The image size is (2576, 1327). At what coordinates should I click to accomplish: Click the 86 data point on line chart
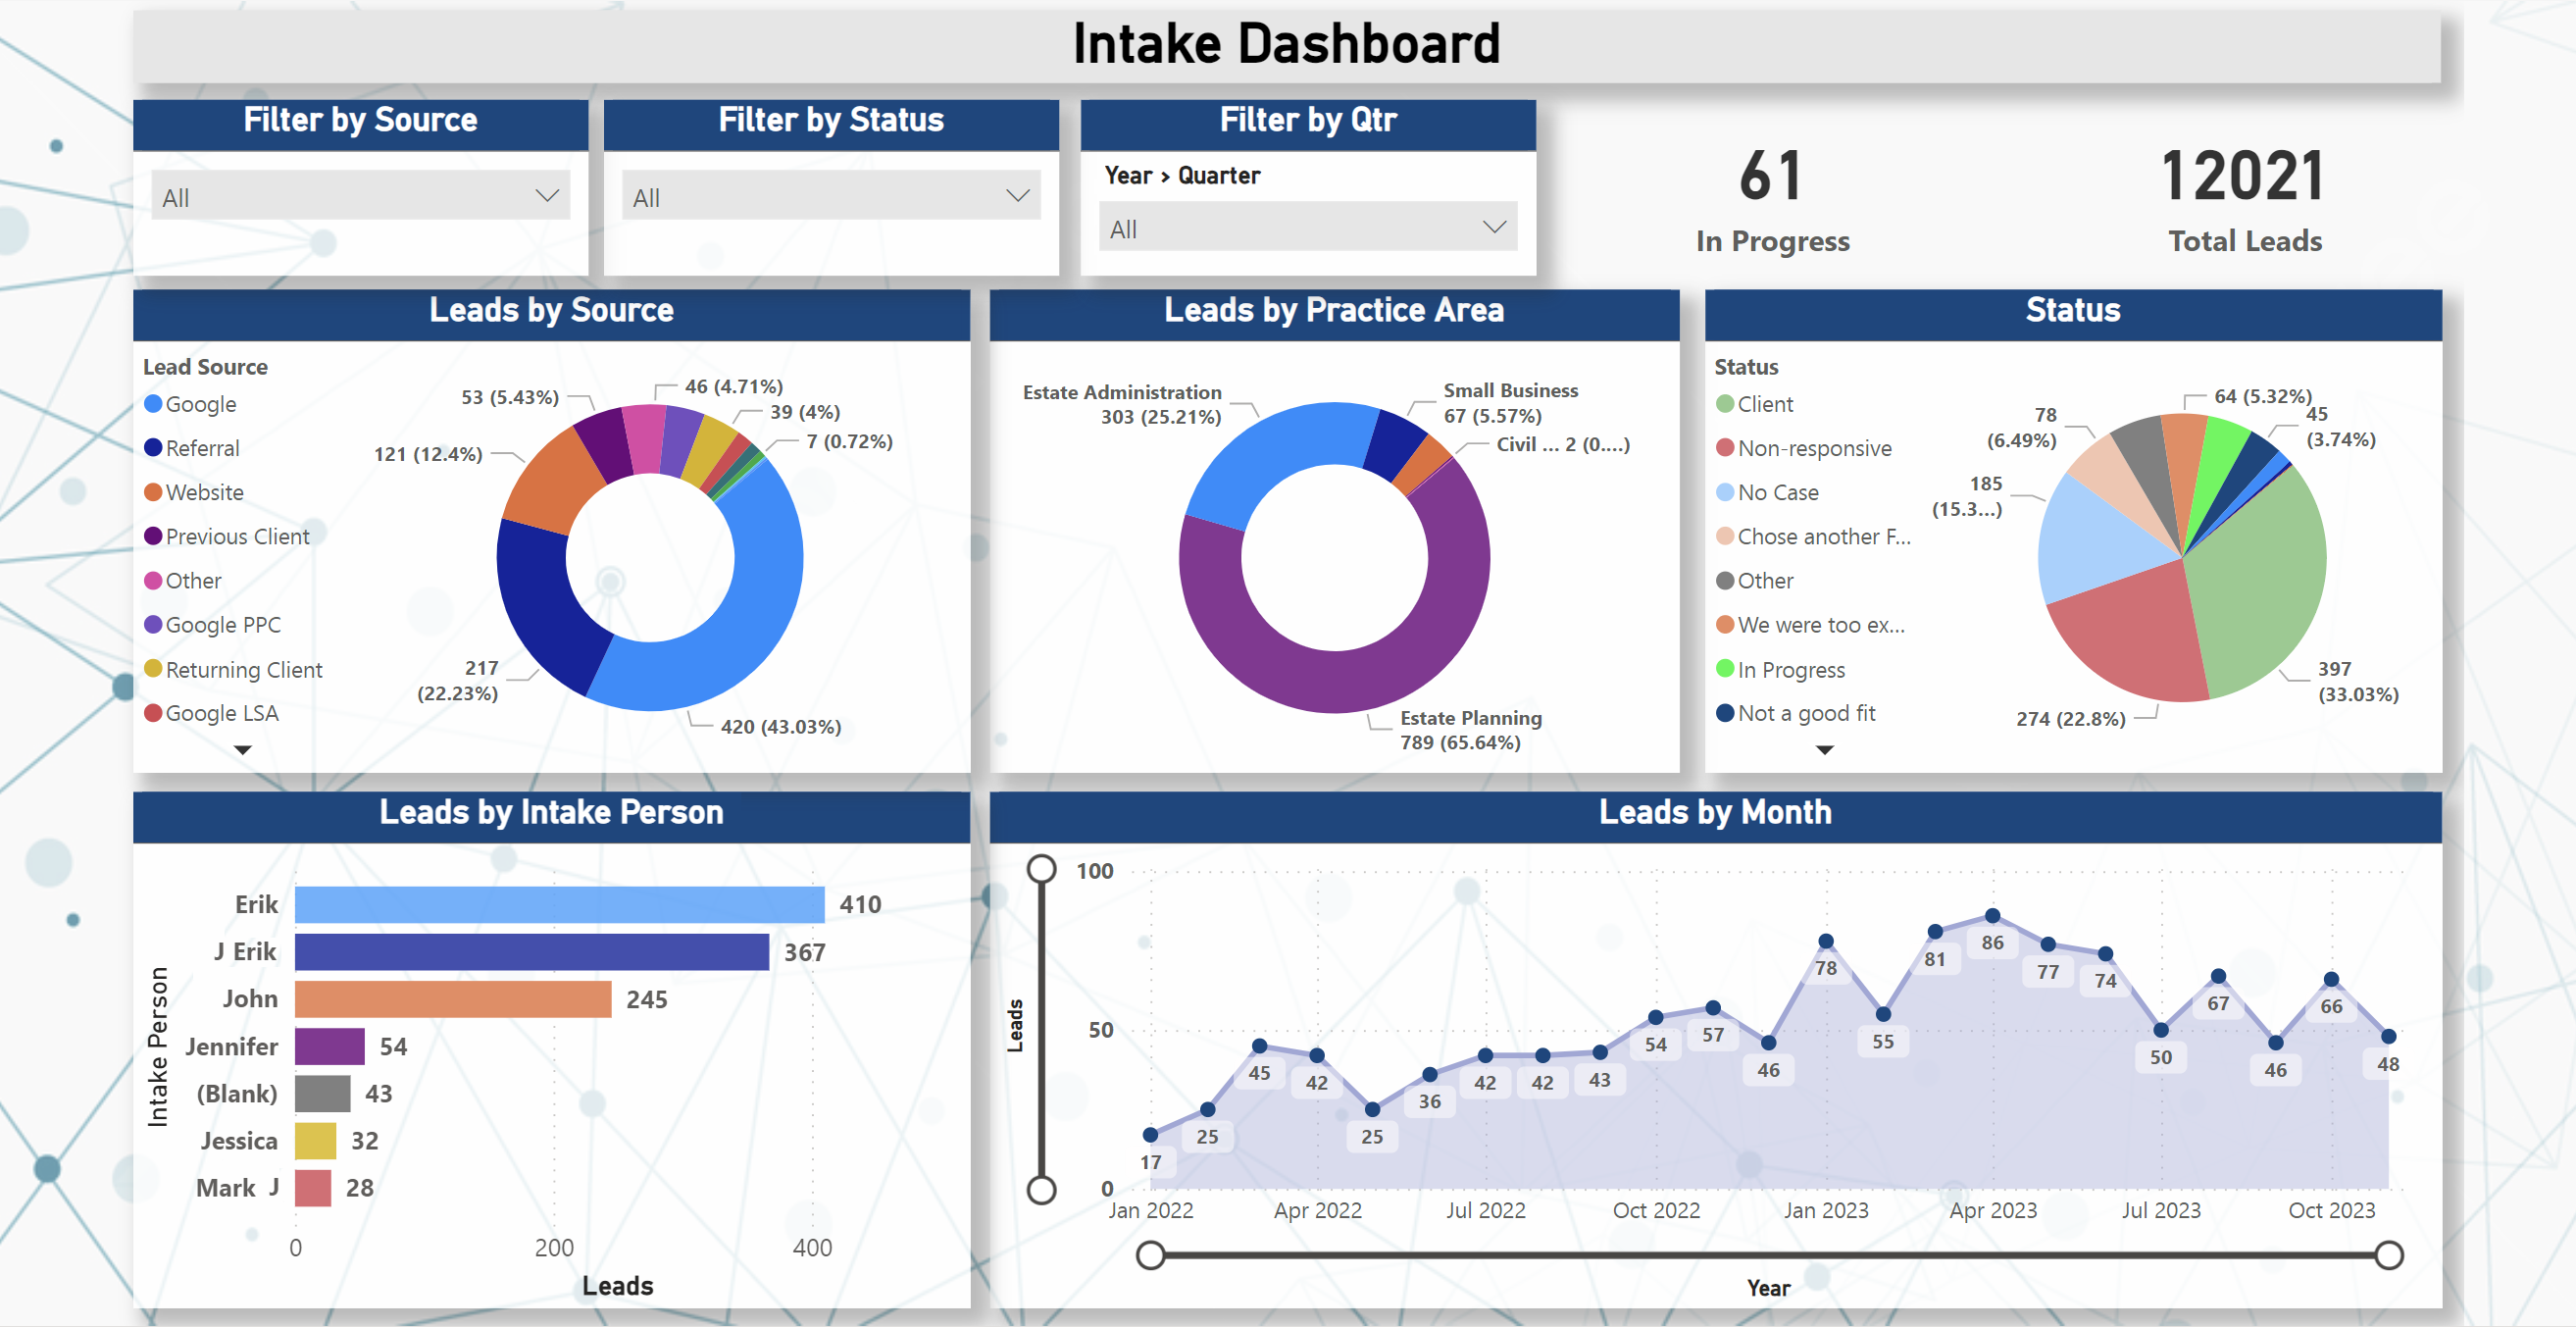(x=1992, y=916)
